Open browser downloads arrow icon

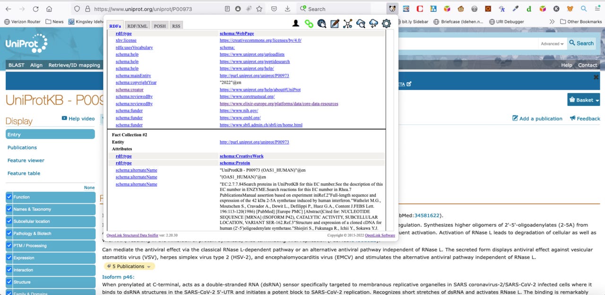tap(287, 9)
